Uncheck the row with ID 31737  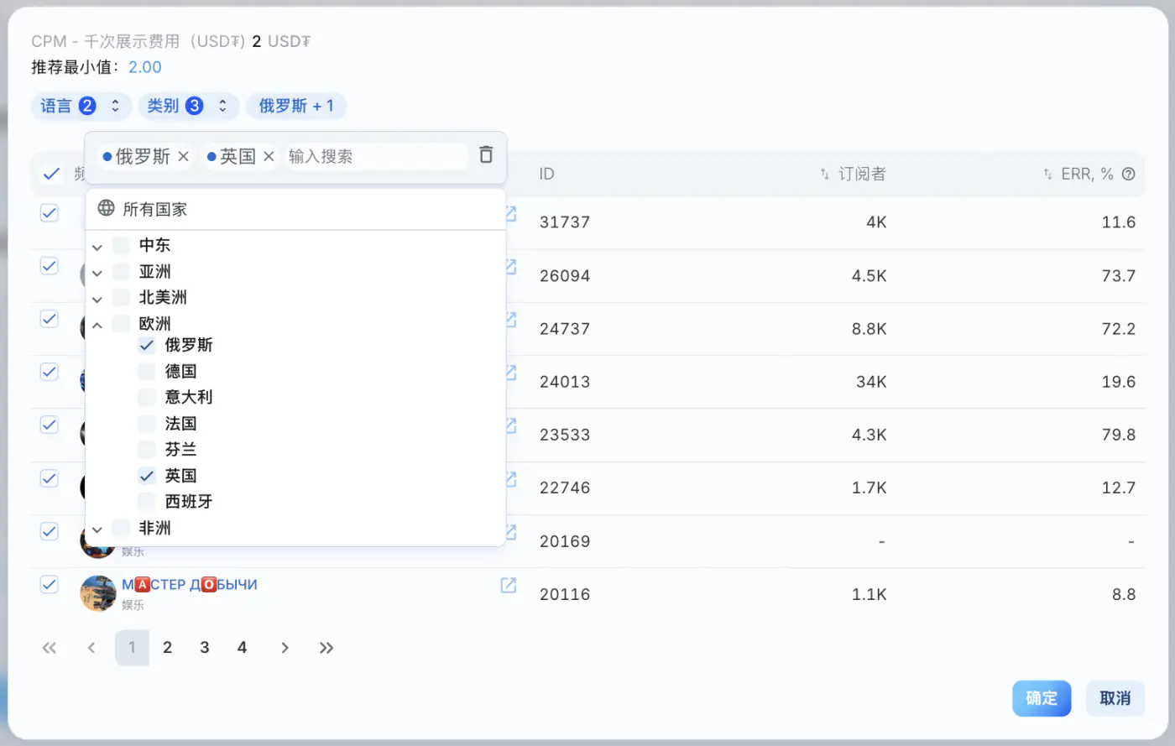click(x=50, y=213)
